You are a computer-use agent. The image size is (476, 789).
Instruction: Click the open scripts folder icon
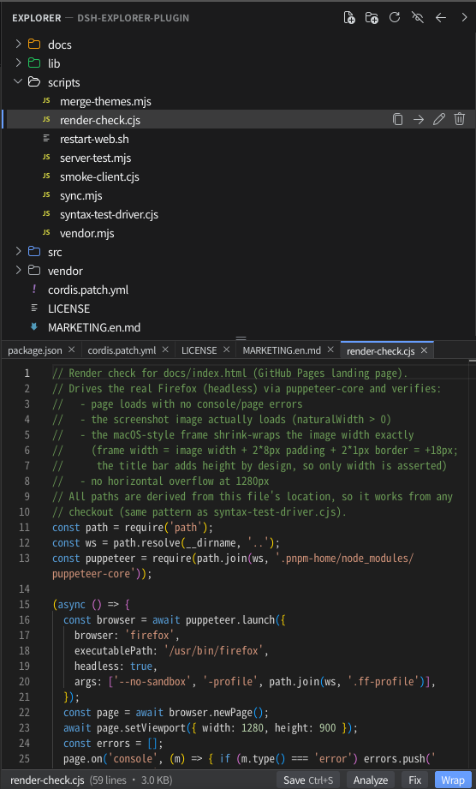pyautogui.click(x=34, y=81)
